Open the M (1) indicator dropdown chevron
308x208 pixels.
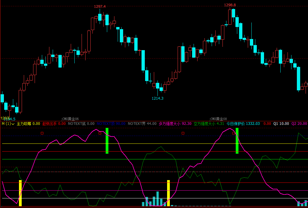pos(13,124)
